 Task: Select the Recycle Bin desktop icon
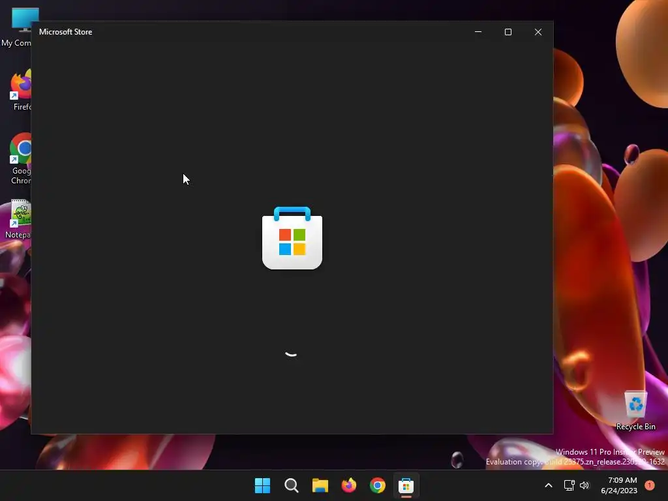coord(635,410)
